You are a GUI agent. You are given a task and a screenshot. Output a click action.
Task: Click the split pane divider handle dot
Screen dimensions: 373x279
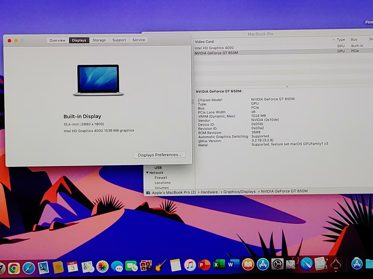(x=287, y=86)
